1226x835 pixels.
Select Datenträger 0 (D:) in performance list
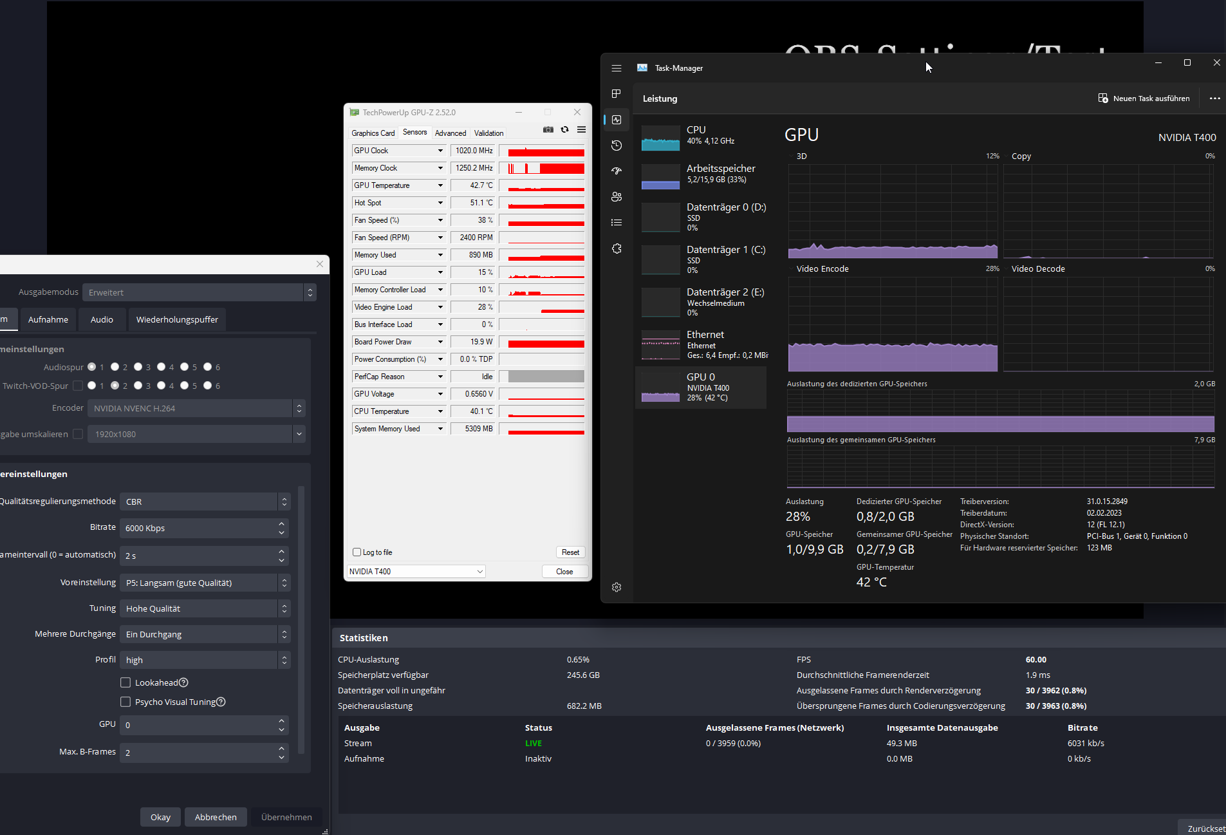pyautogui.click(x=701, y=217)
